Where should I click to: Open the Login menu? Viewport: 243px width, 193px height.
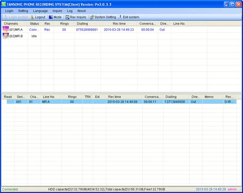tap(9, 11)
